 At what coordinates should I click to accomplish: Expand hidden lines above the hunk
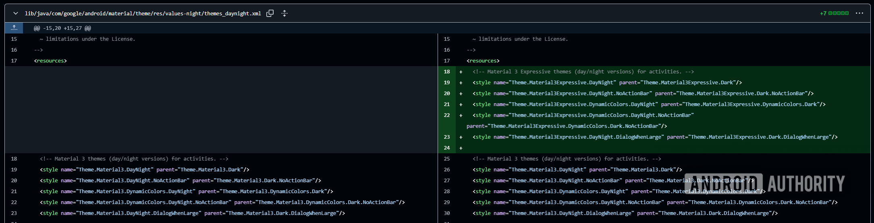tap(14, 28)
